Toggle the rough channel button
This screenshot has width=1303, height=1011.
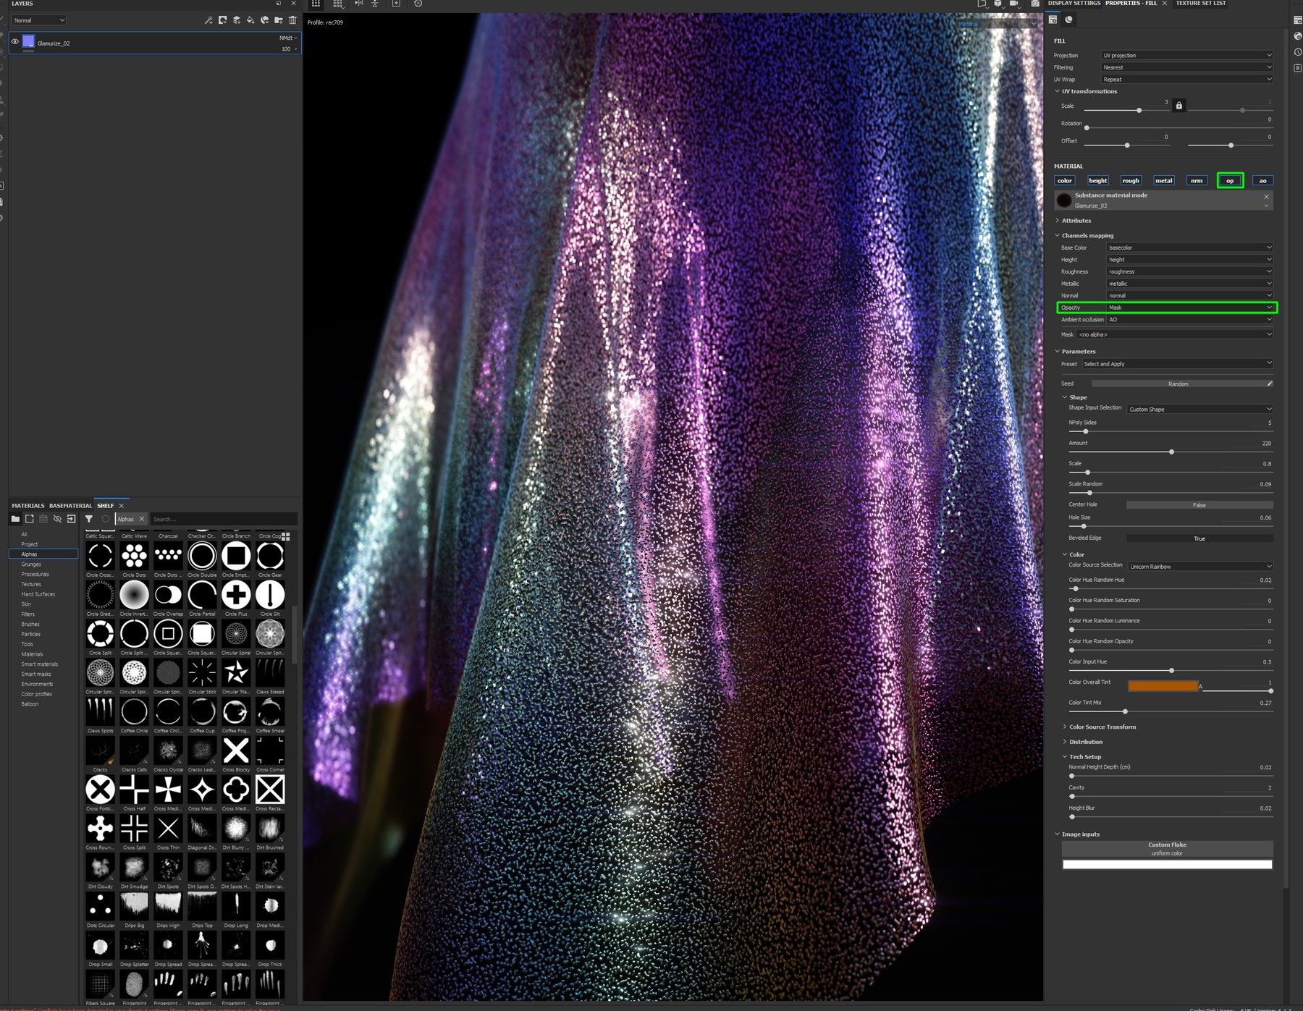pyautogui.click(x=1130, y=180)
